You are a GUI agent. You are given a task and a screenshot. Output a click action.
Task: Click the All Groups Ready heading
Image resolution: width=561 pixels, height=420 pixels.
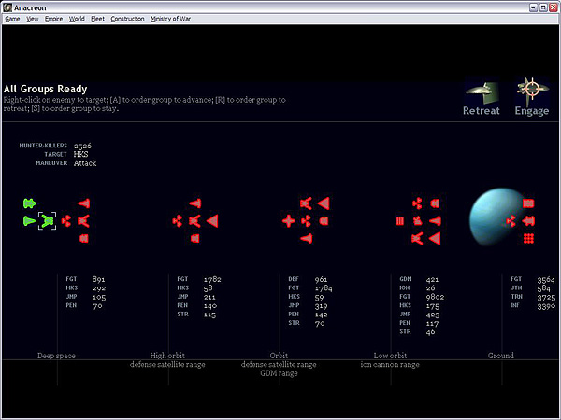point(46,89)
